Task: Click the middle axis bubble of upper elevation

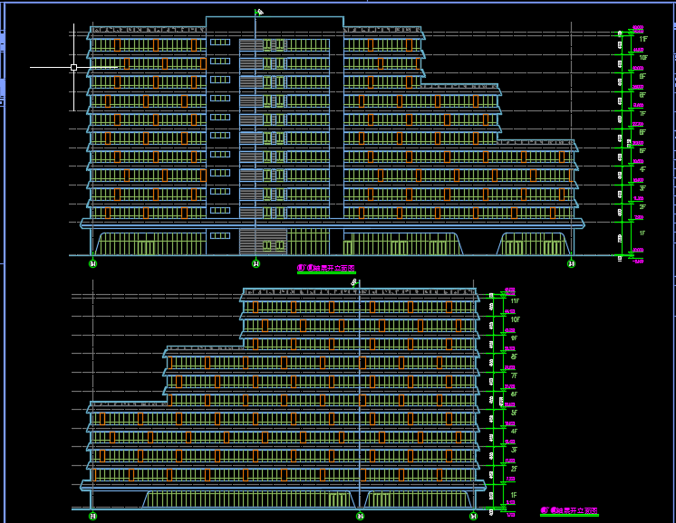Action: pos(256,263)
